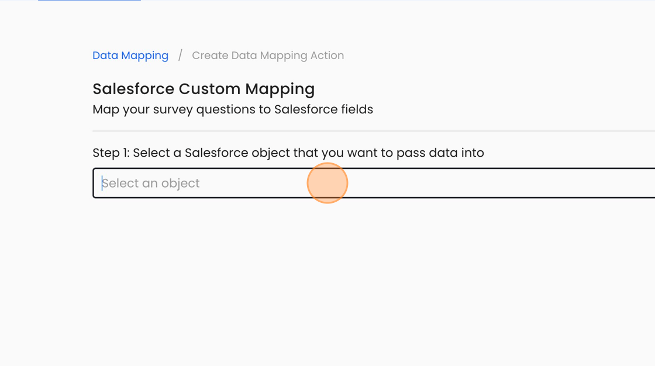Click the blue progress bar at top

(x=89, y=1)
